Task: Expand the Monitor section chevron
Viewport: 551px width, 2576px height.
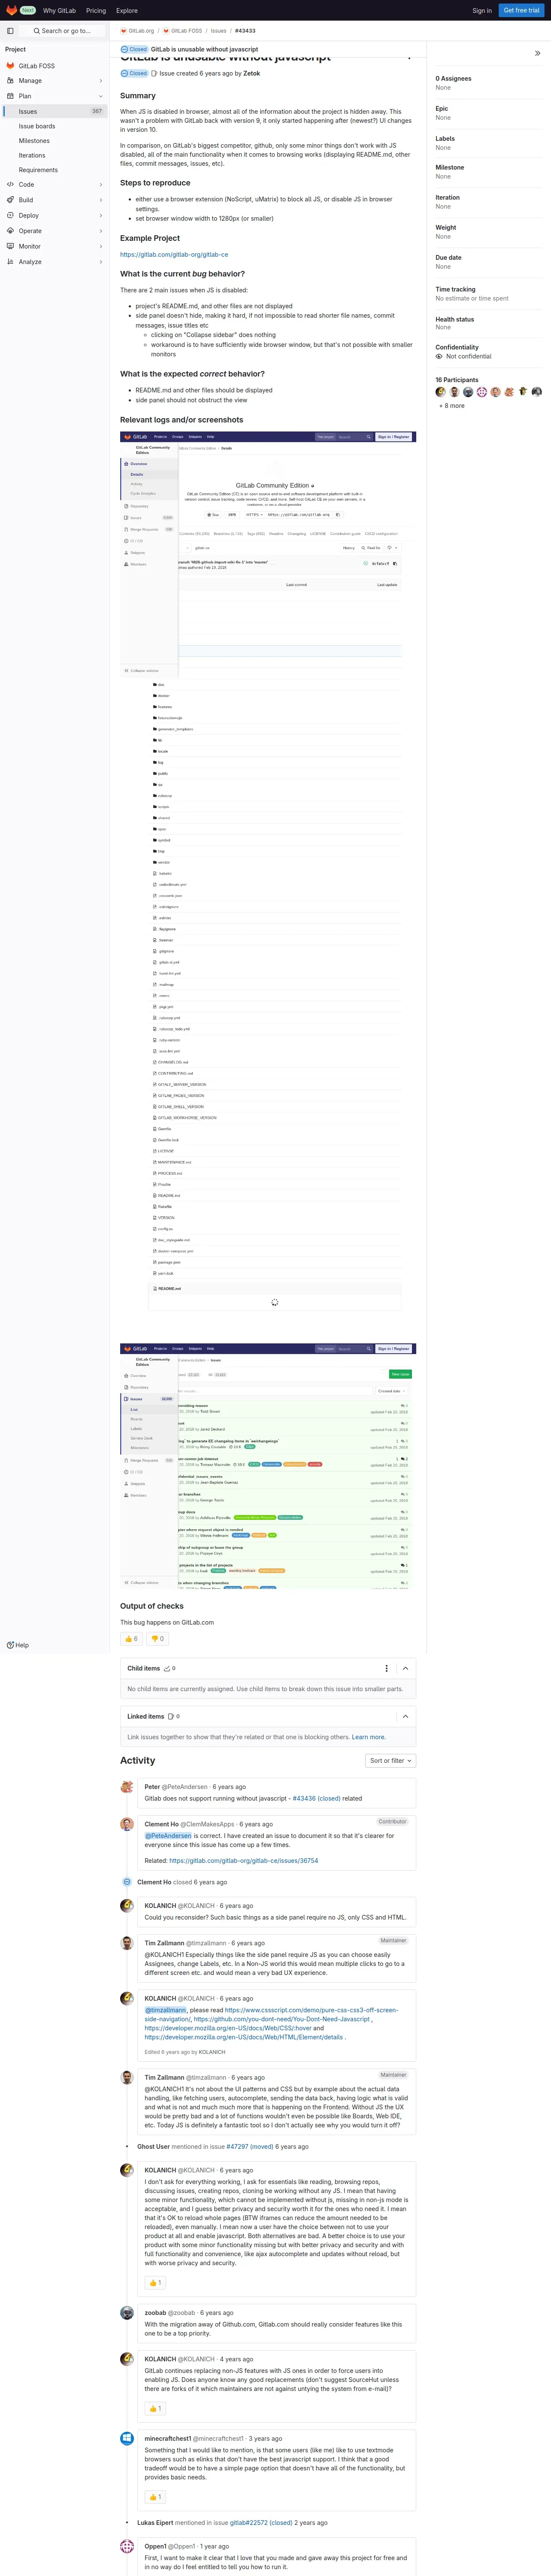Action: click(100, 246)
